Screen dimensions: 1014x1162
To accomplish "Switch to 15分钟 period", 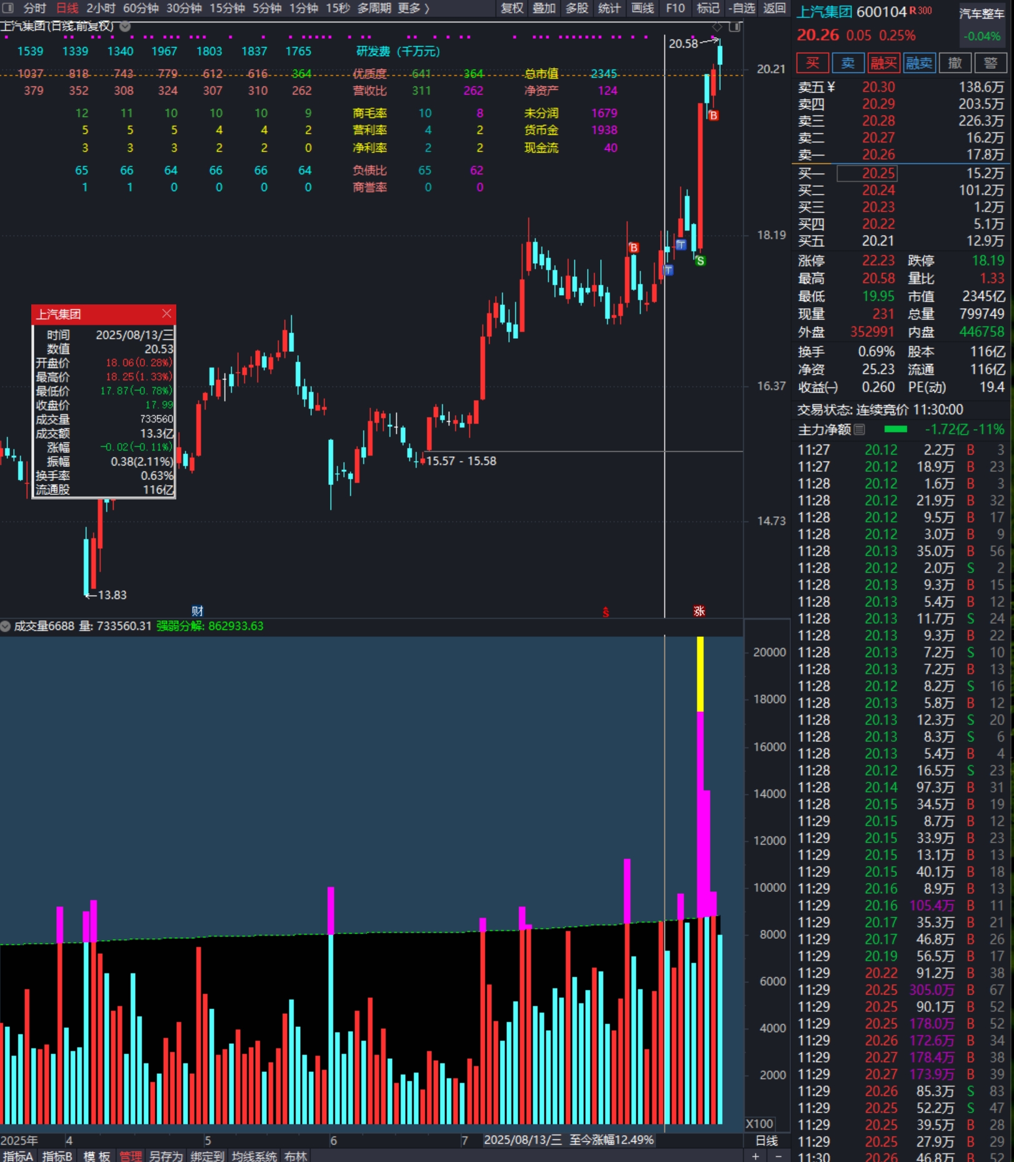I will point(227,8).
